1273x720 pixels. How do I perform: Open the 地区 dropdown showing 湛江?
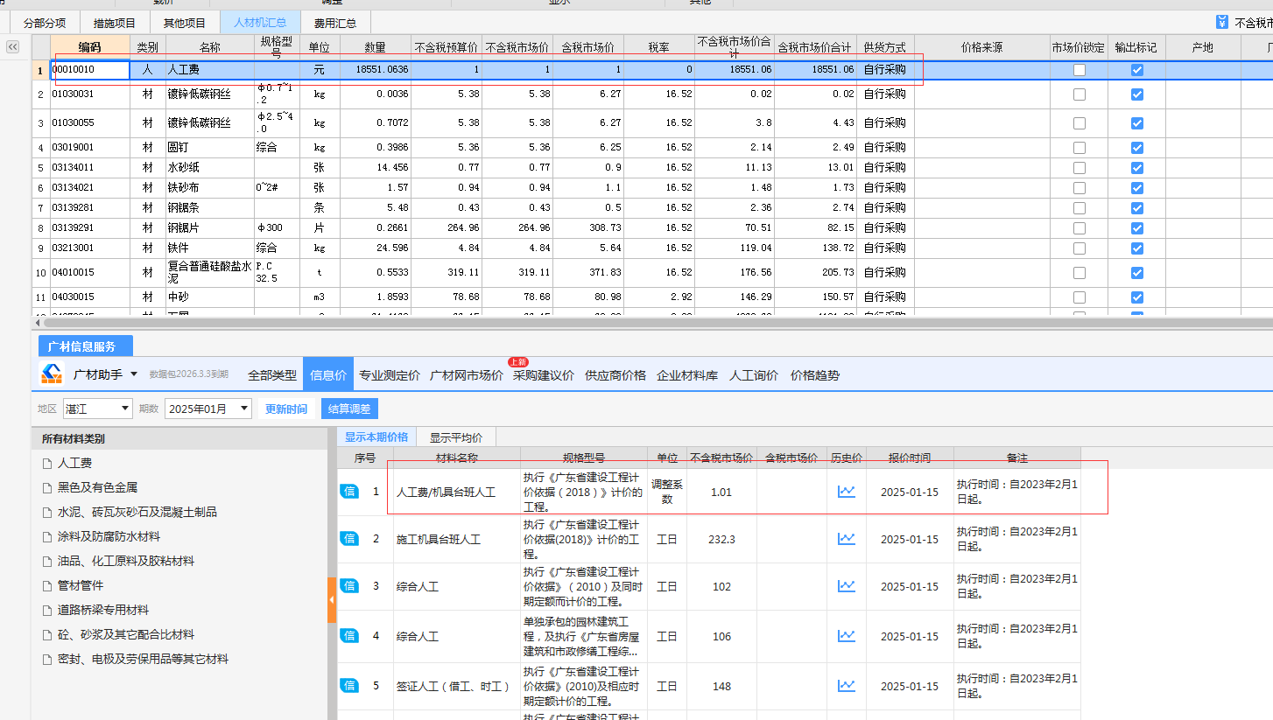point(98,409)
